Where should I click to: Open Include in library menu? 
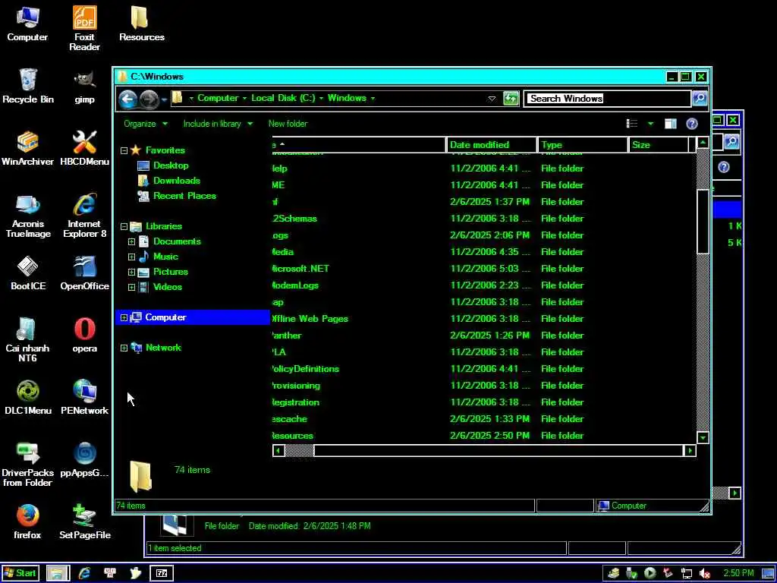point(218,124)
